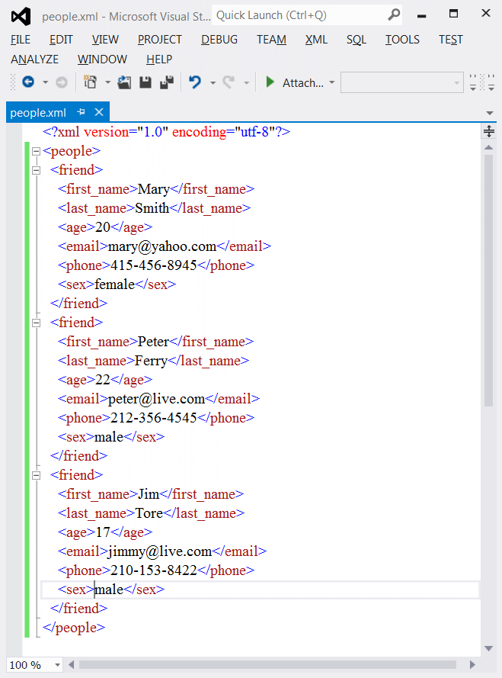Open the PROJECT menu
Screen dimensions: 502x678
[x=160, y=40]
